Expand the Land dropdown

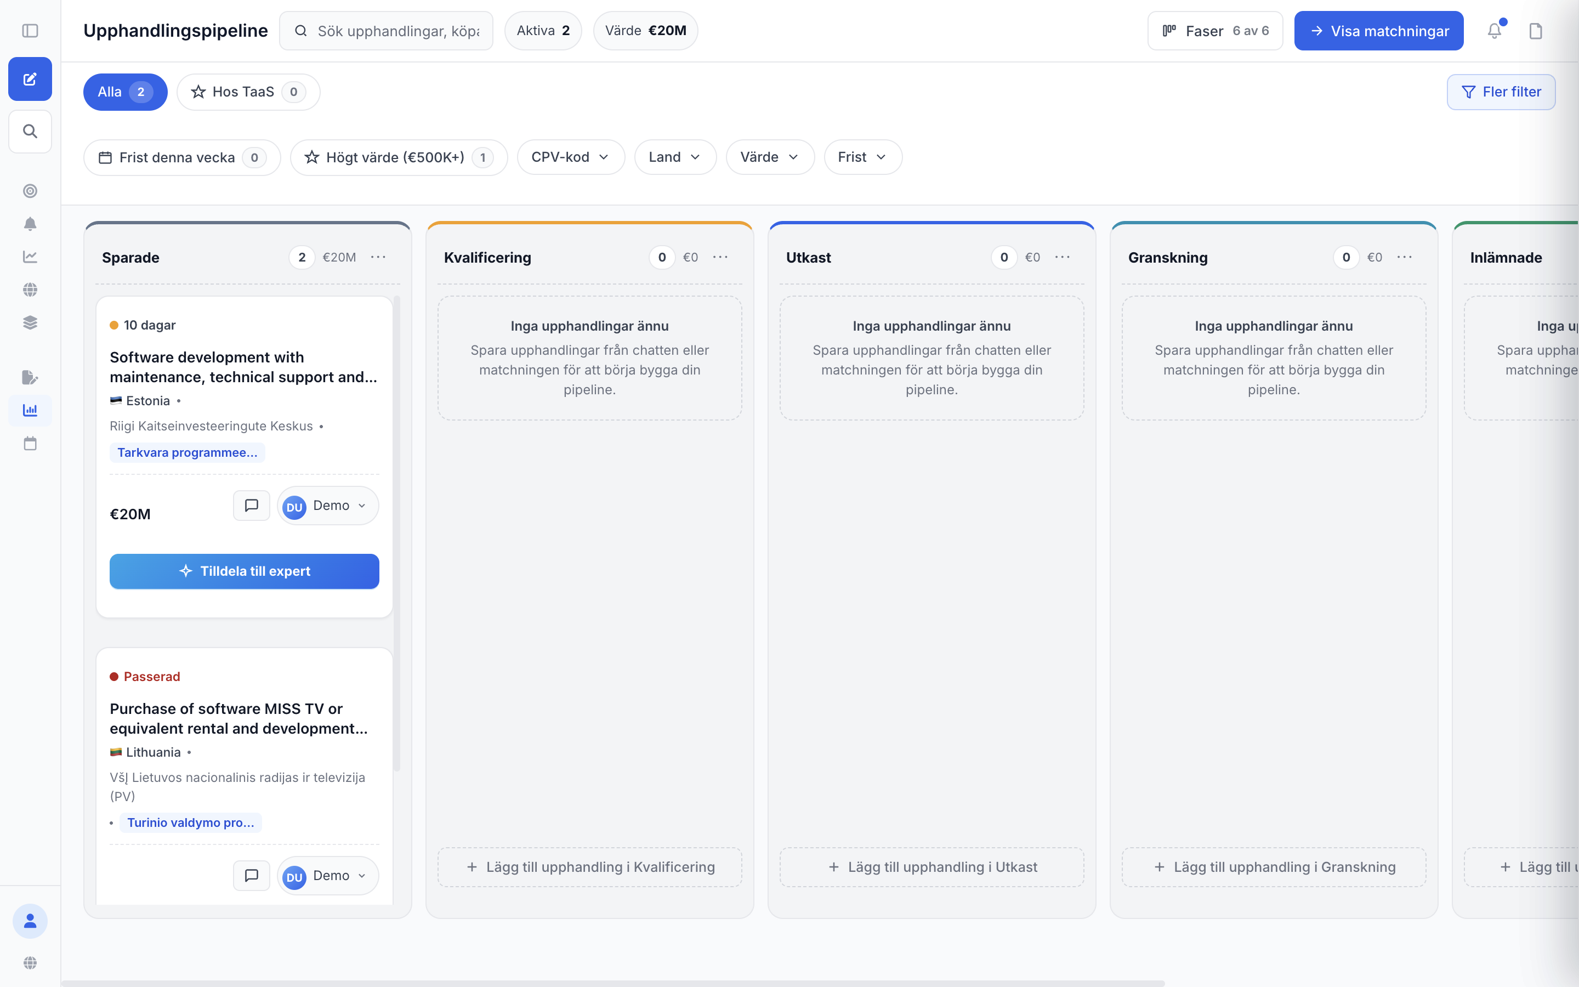coord(675,157)
